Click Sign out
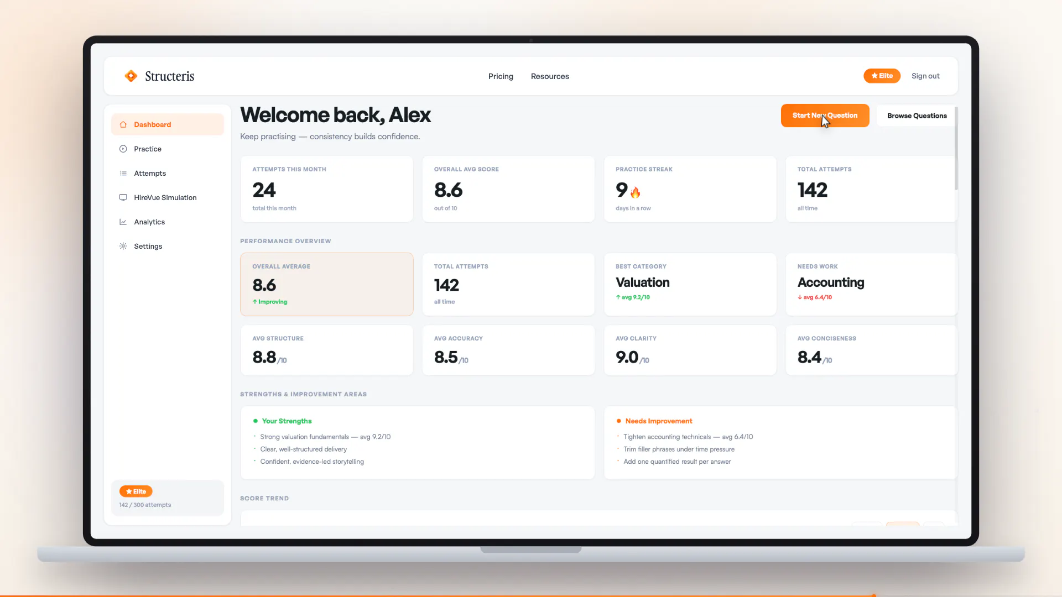The width and height of the screenshot is (1062, 597). [x=925, y=76]
